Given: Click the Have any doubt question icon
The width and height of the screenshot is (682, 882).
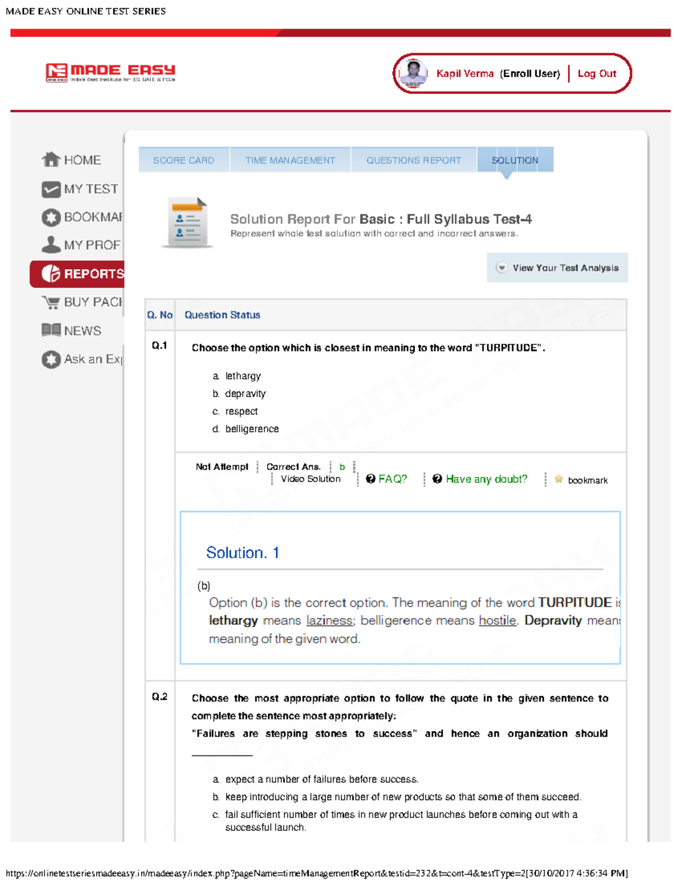Looking at the screenshot, I should click(437, 479).
